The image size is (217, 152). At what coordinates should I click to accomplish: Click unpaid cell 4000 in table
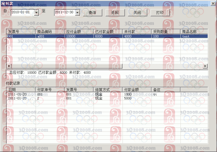click(137, 36)
